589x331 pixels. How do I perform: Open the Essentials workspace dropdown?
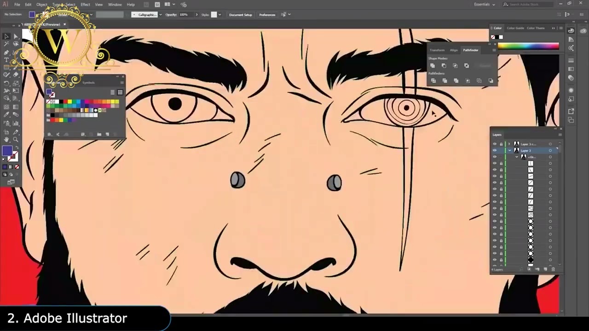(x=485, y=5)
